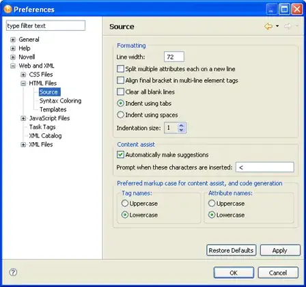Open the navigation history dropdown arrow
This screenshot has width=306, height=287.
point(277,26)
